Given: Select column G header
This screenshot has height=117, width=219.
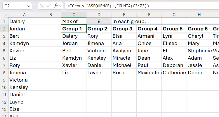Looking at the screenshot, I should pos(174,15).
